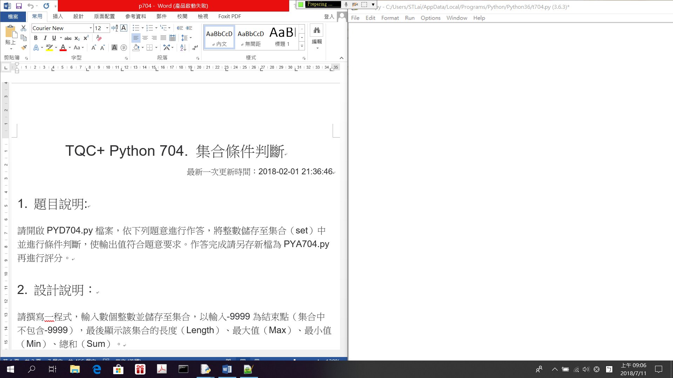The height and width of the screenshot is (378, 673).
Task: Click the Character Border icon
Action: point(124,28)
